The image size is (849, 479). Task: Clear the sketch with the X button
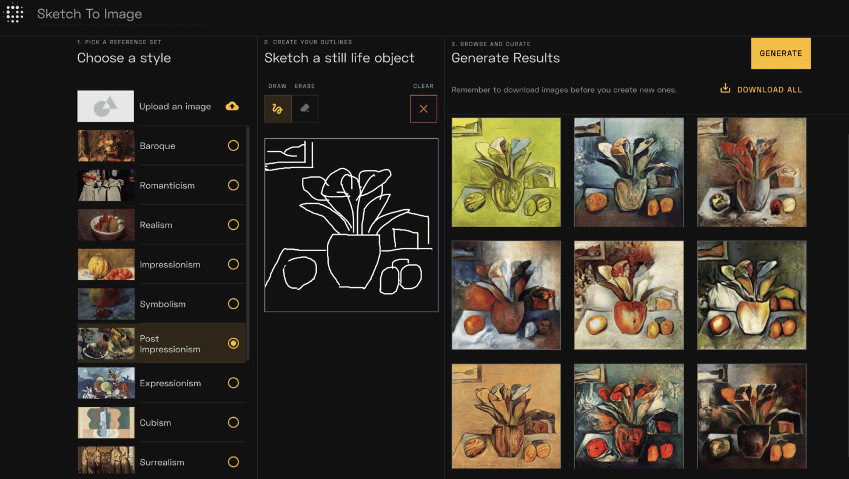click(423, 109)
